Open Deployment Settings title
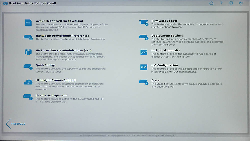This screenshot has width=250, height=141. 167,36
